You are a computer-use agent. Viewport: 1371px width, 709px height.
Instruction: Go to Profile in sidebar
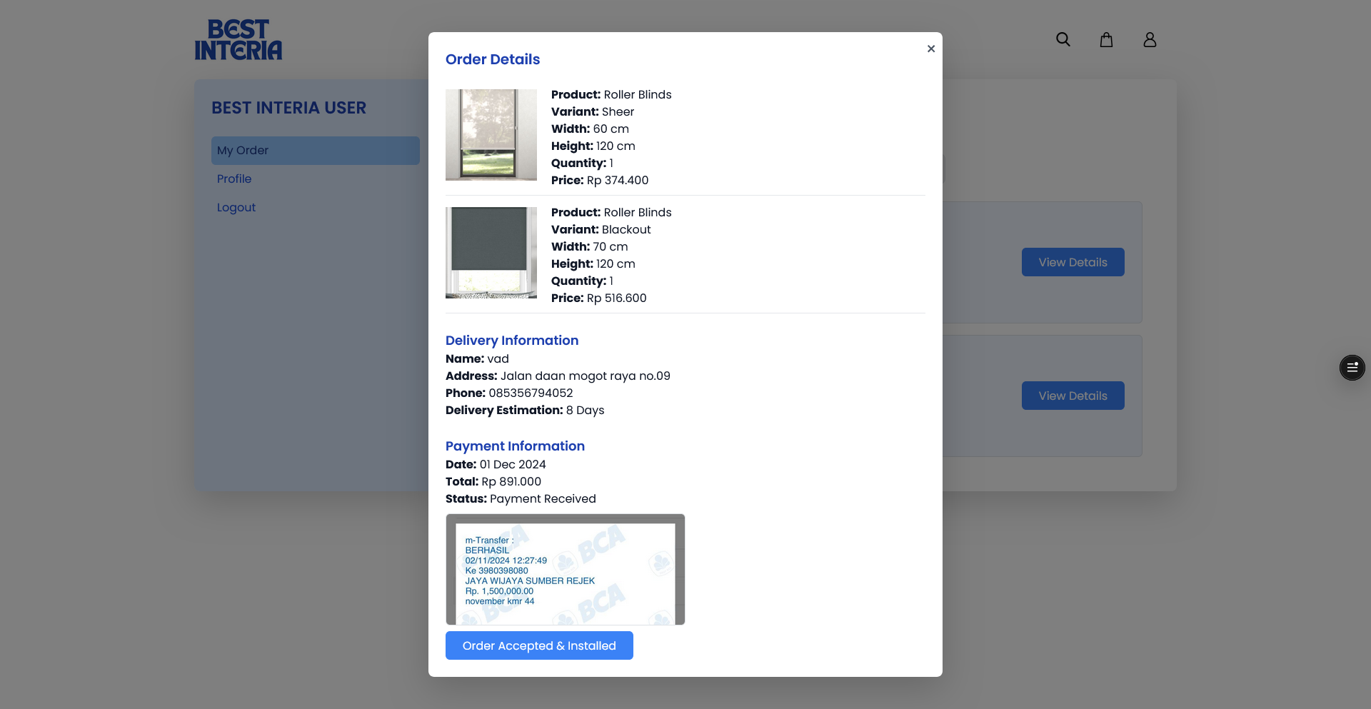[x=234, y=179]
